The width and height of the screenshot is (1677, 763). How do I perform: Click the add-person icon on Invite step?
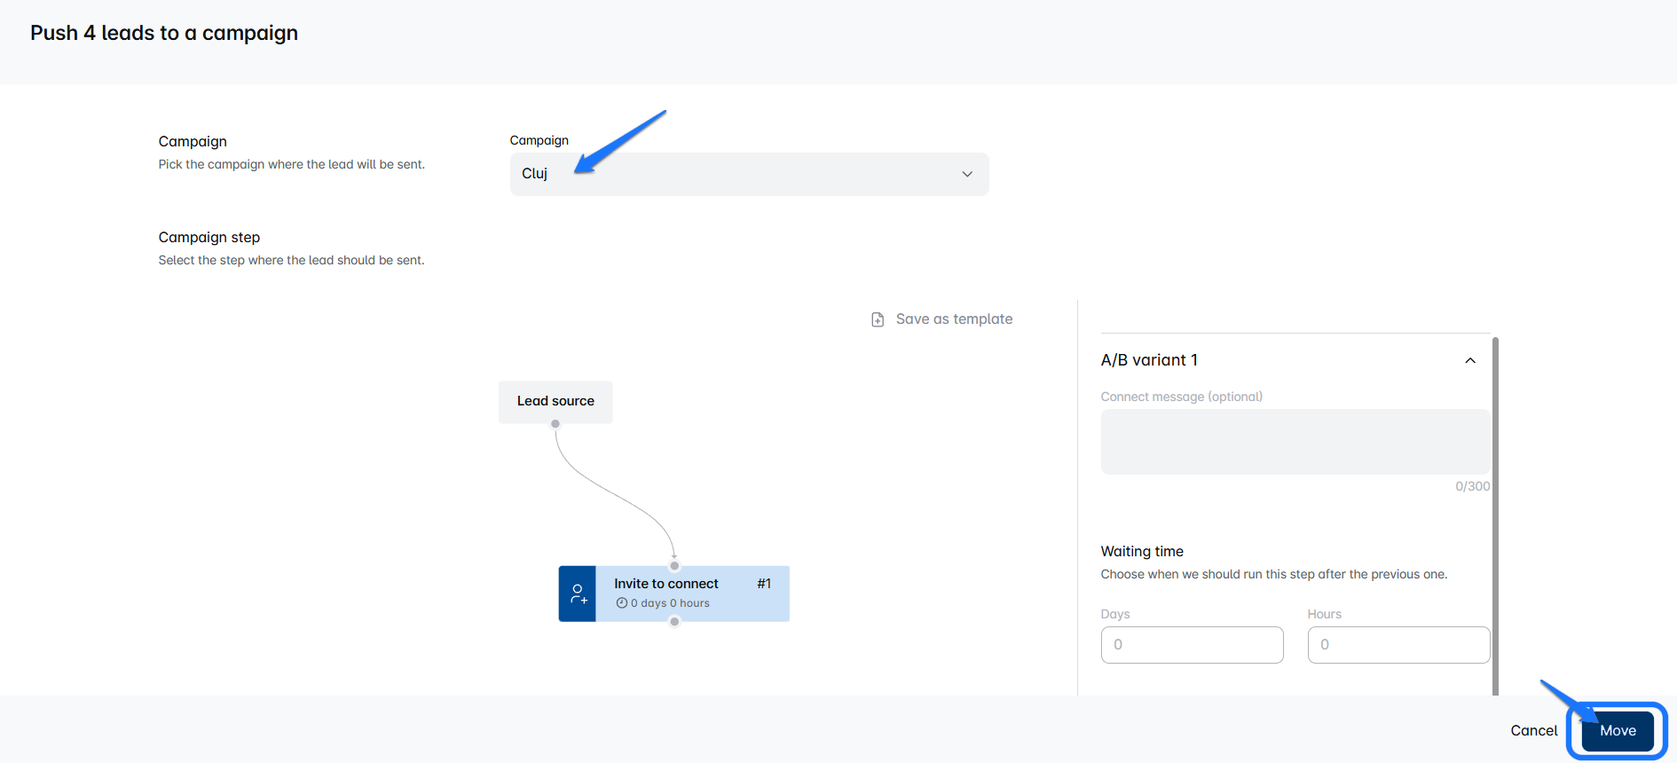tap(578, 594)
